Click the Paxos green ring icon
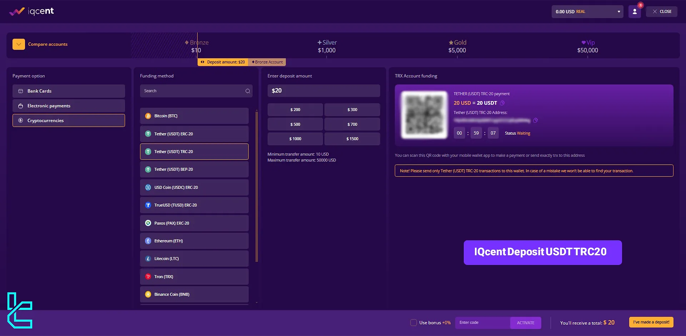Image resolution: width=686 pixels, height=336 pixels. pos(148,223)
